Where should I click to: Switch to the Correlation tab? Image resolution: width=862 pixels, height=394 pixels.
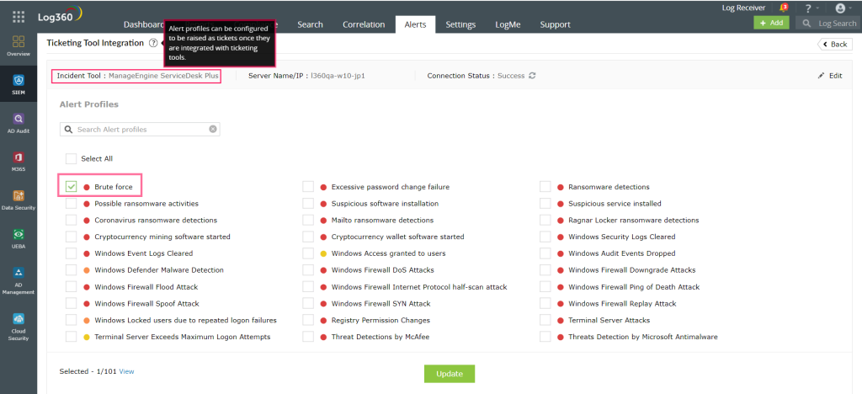(x=364, y=24)
